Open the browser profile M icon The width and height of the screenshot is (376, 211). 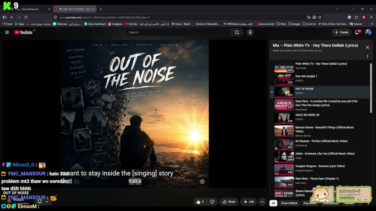point(349,17)
